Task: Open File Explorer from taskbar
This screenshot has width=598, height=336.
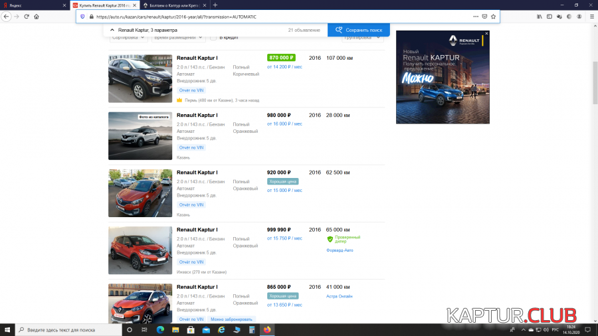Action: pos(175,330)
